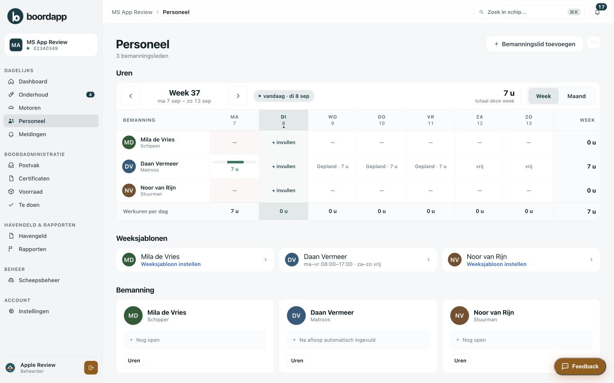Open Scheepsbeheer in the sidebar
Image resolution: width=614 pixels, height=383 pixels.
(51, 280)
